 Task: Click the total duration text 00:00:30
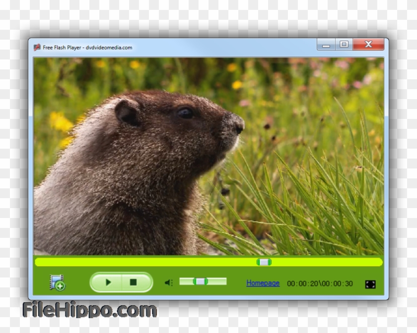coord(339,282)
